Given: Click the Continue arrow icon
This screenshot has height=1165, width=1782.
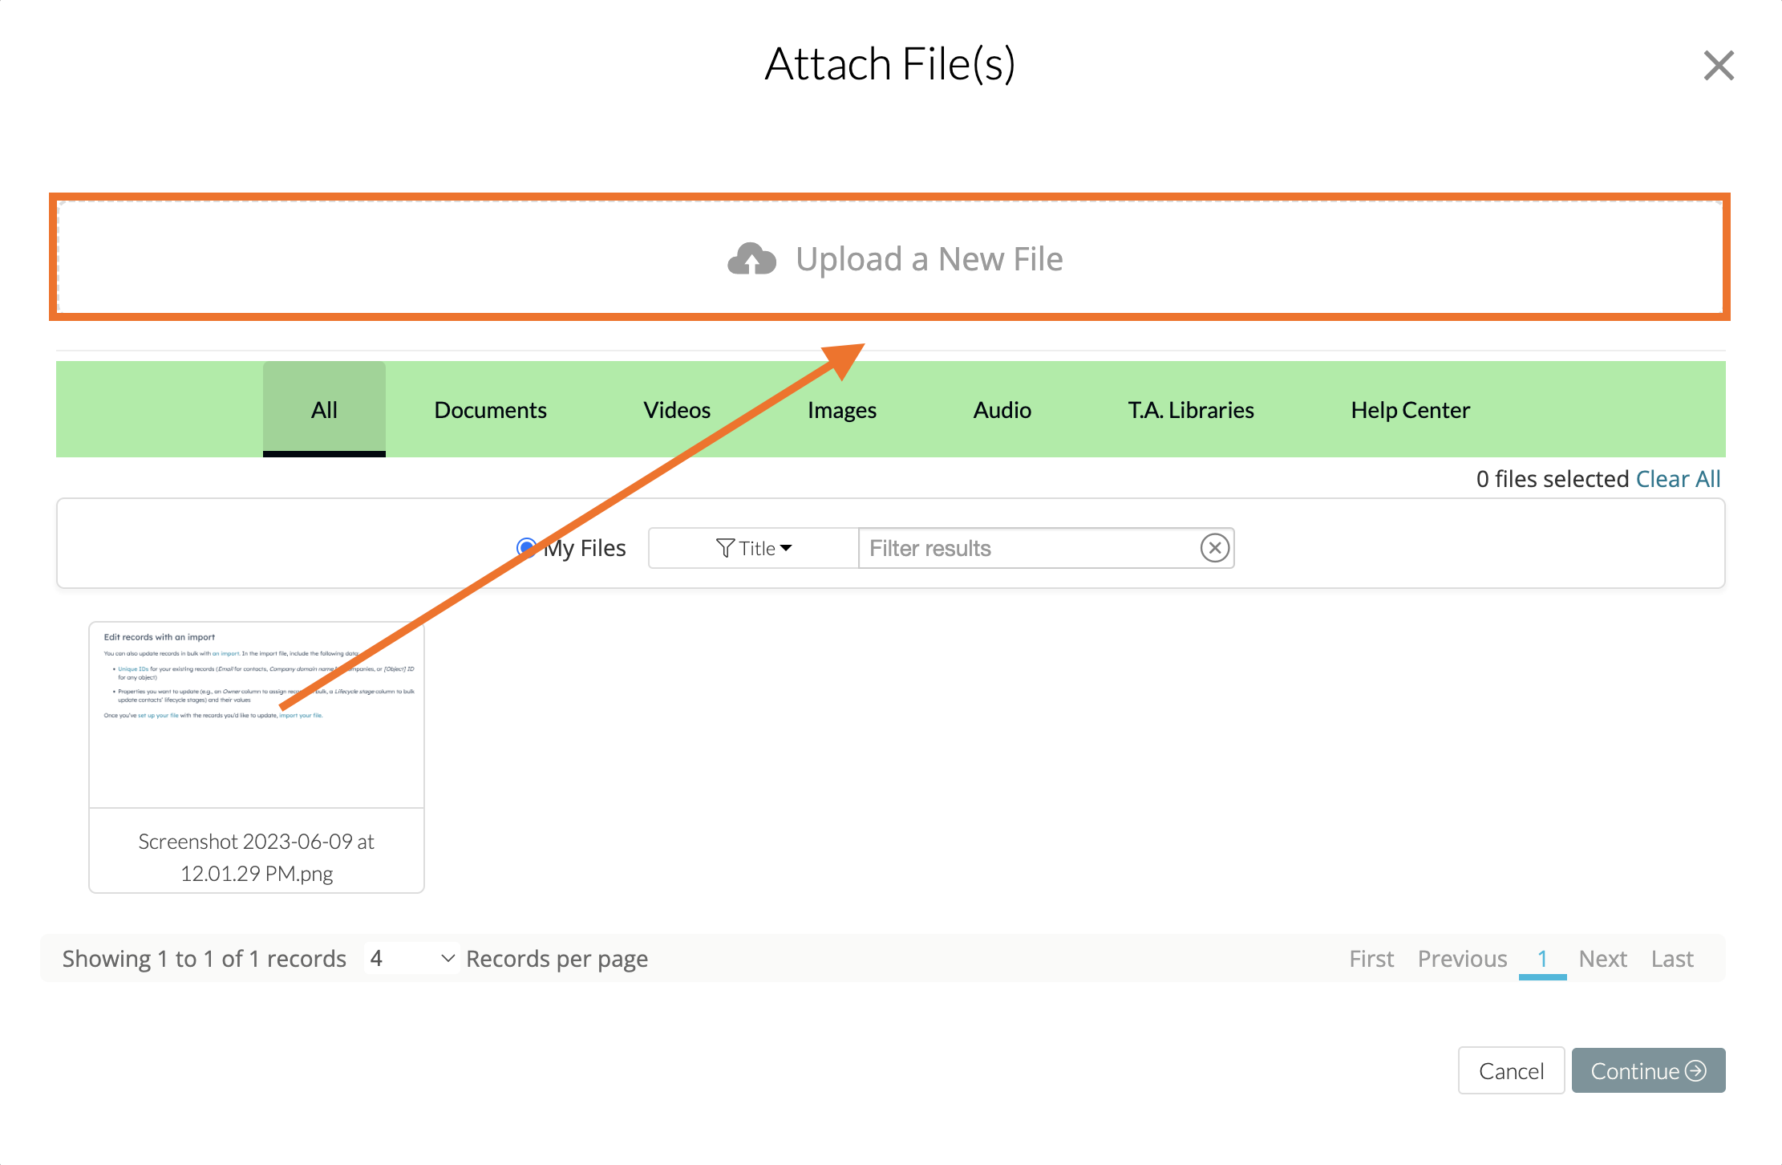Looking at the screenshot, I should point(1696,1070).
